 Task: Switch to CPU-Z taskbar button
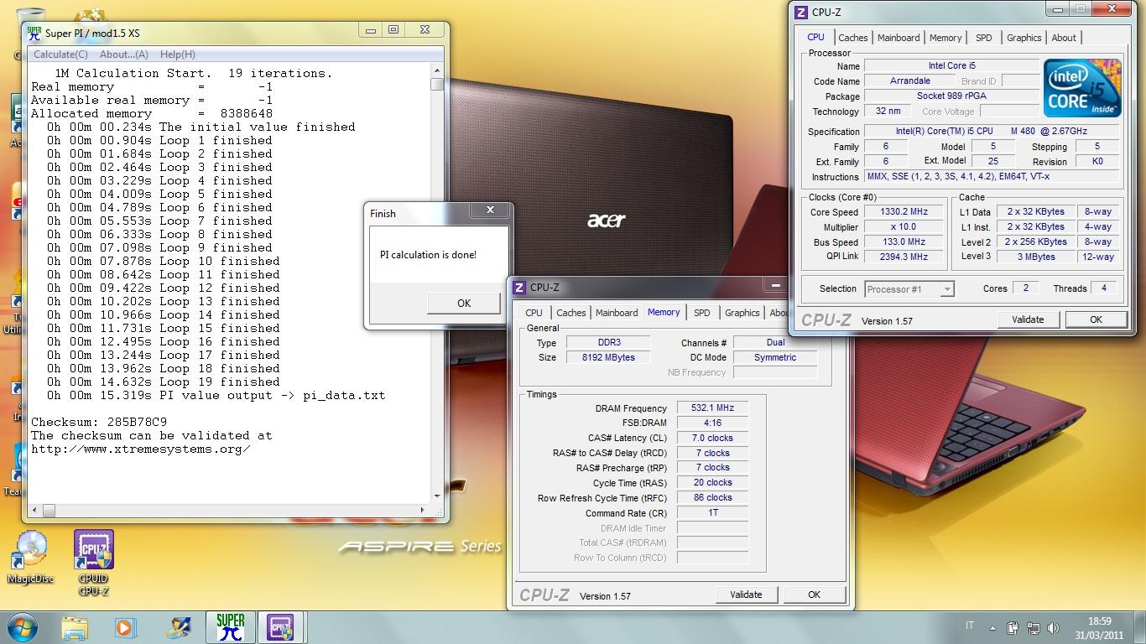(279, 627)
